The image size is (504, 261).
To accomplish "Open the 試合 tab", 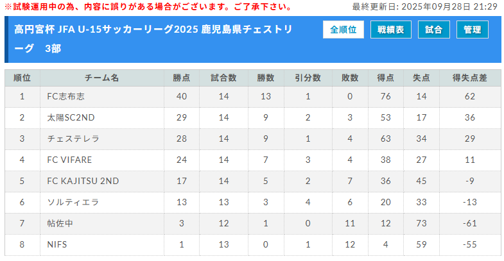I will pyautogui.click(x=434, y=30).
